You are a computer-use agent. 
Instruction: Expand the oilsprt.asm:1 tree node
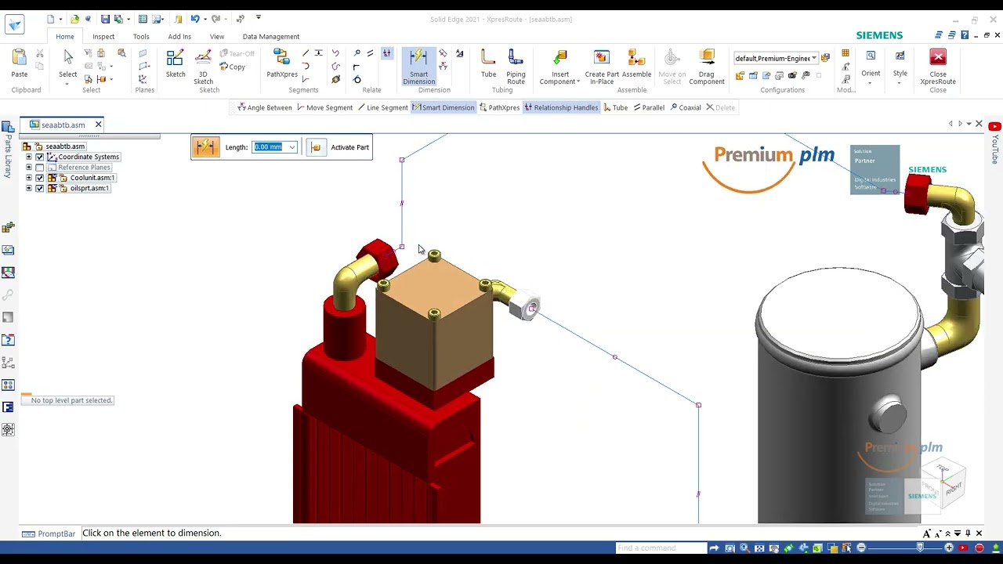pyautogui.click(x=29, y=188)
